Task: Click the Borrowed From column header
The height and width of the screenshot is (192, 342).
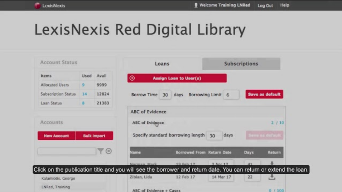Action: tap(191, 152)
